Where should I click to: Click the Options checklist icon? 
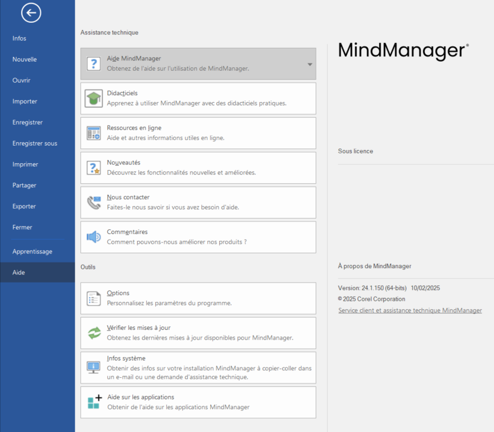pos(94,298)
